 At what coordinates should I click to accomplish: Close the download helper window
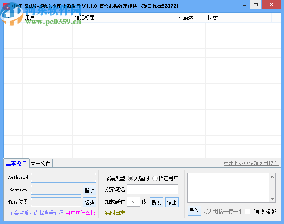[x=272, y=5]
